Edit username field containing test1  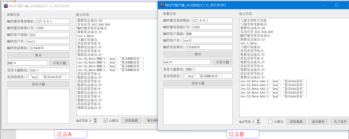coord(48,41)
